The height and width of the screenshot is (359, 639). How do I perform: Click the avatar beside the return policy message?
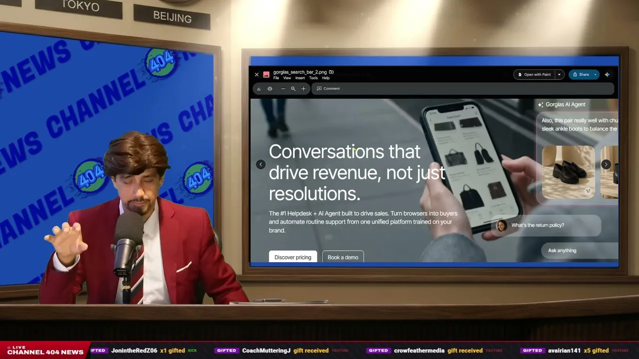(502, 225)
